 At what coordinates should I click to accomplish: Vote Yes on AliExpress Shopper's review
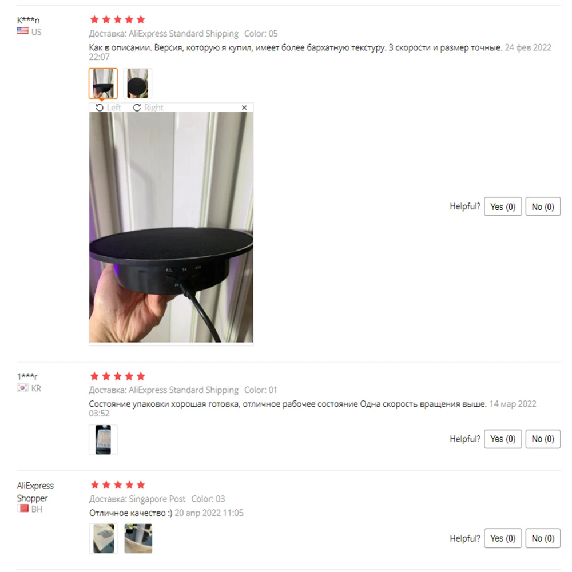(503, 538)
